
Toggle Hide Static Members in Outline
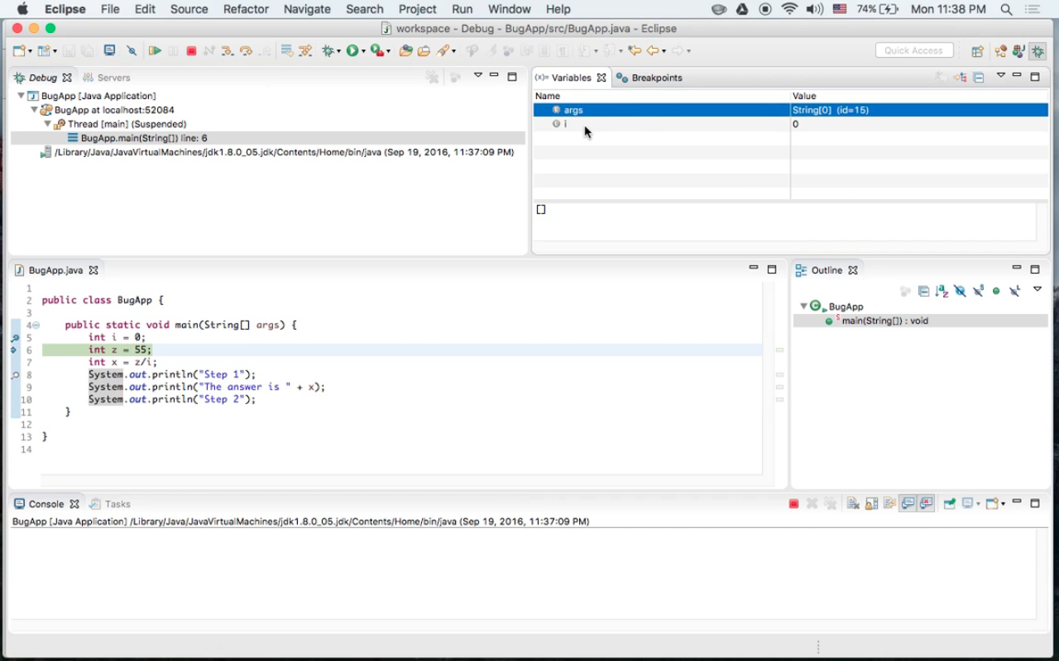(978, 291)
